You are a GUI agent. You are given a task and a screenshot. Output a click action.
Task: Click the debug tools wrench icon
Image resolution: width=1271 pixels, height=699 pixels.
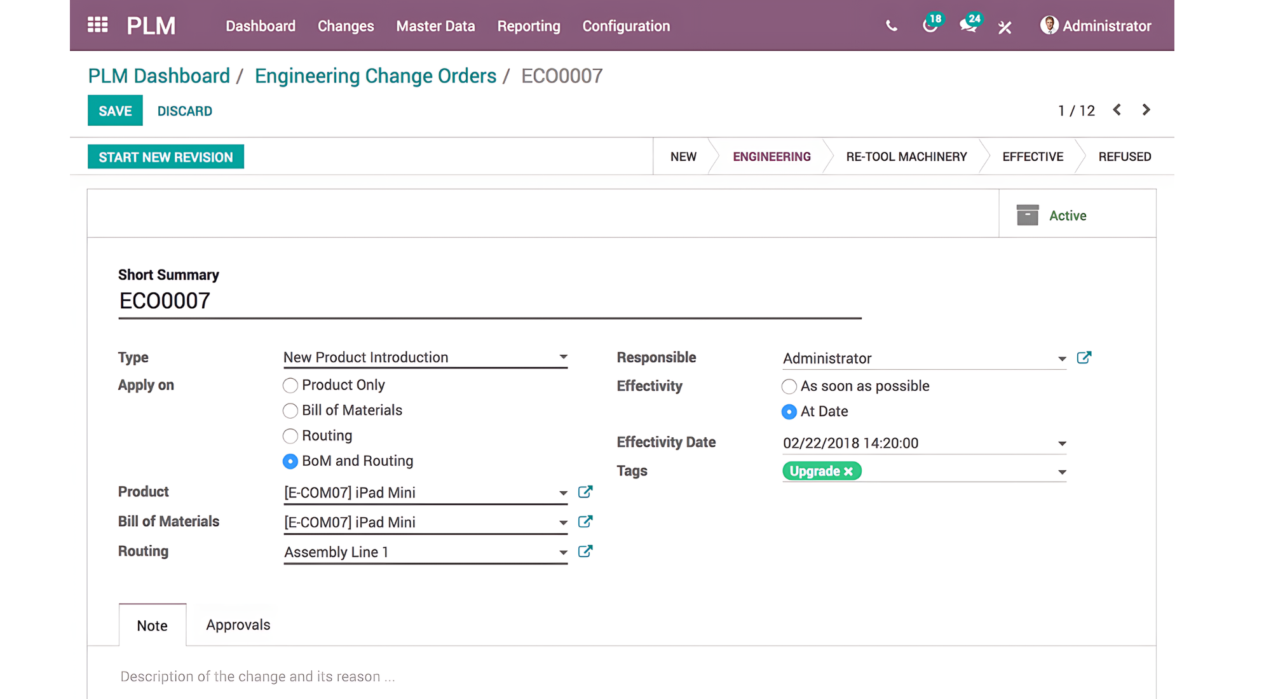pos(1005,27)
